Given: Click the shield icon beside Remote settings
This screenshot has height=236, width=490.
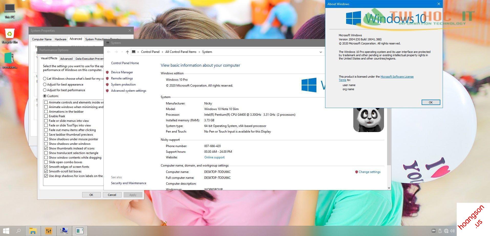Looking at the screenshot, I should point(107,78).
